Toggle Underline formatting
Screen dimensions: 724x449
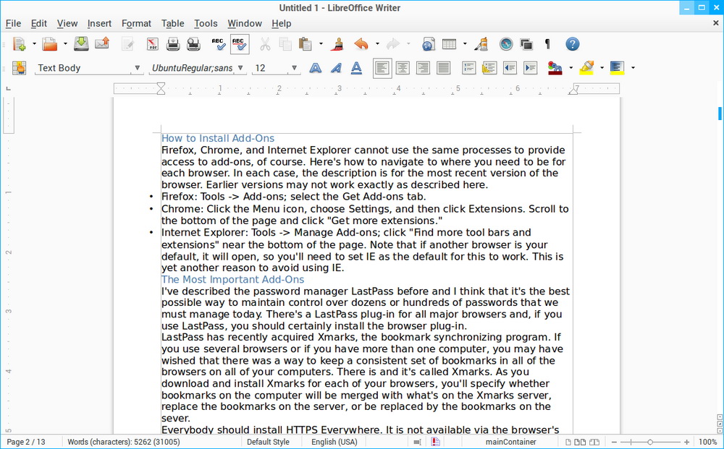(356, 68)
